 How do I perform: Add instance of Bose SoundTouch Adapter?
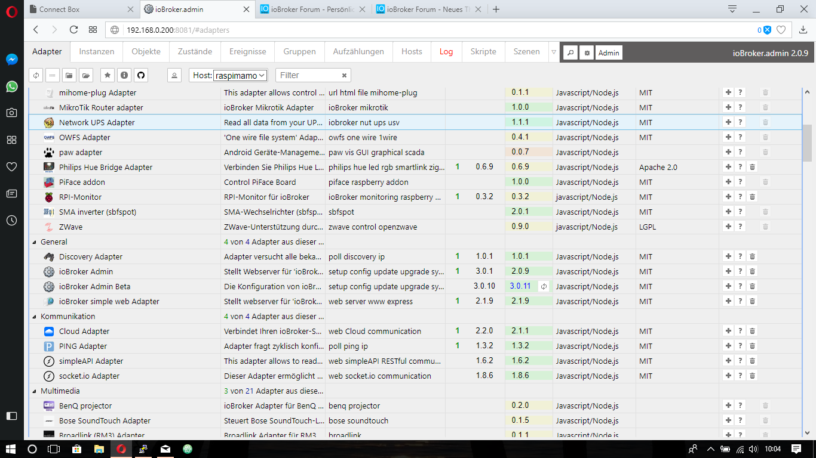(x=728, y=420)
